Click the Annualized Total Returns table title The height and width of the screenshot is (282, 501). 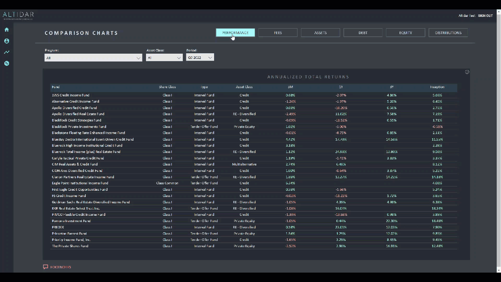(x=308, y=77)
